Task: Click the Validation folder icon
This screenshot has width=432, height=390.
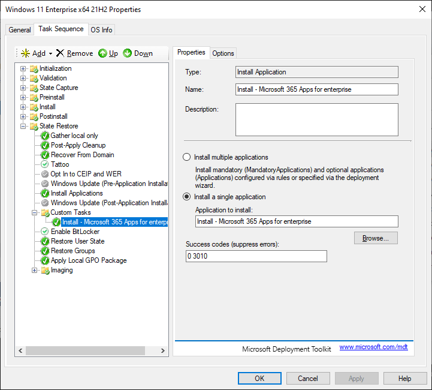Action: (34, 79)
